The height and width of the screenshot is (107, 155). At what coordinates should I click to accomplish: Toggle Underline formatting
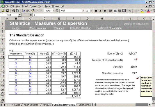[105, 11]
